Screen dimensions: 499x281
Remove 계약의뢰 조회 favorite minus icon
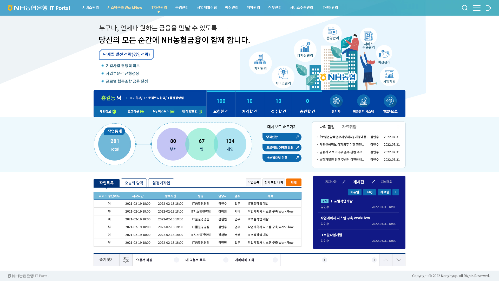(275, 260)
